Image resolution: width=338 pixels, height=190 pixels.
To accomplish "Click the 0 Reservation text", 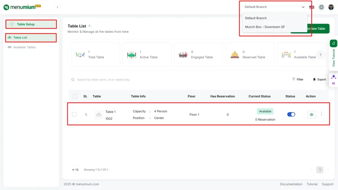I will 265,119.
